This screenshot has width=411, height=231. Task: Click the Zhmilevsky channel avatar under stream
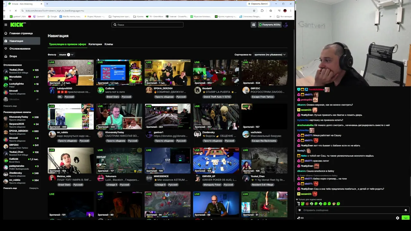tap(197, 134)
